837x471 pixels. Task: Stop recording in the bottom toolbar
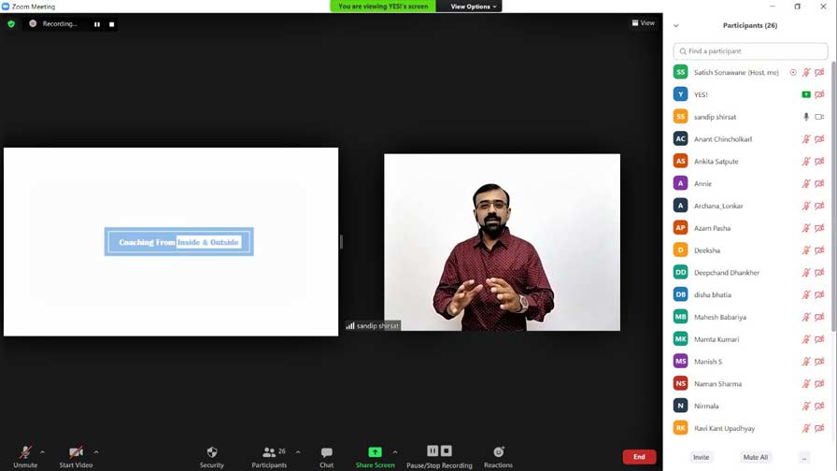(447, 450)
